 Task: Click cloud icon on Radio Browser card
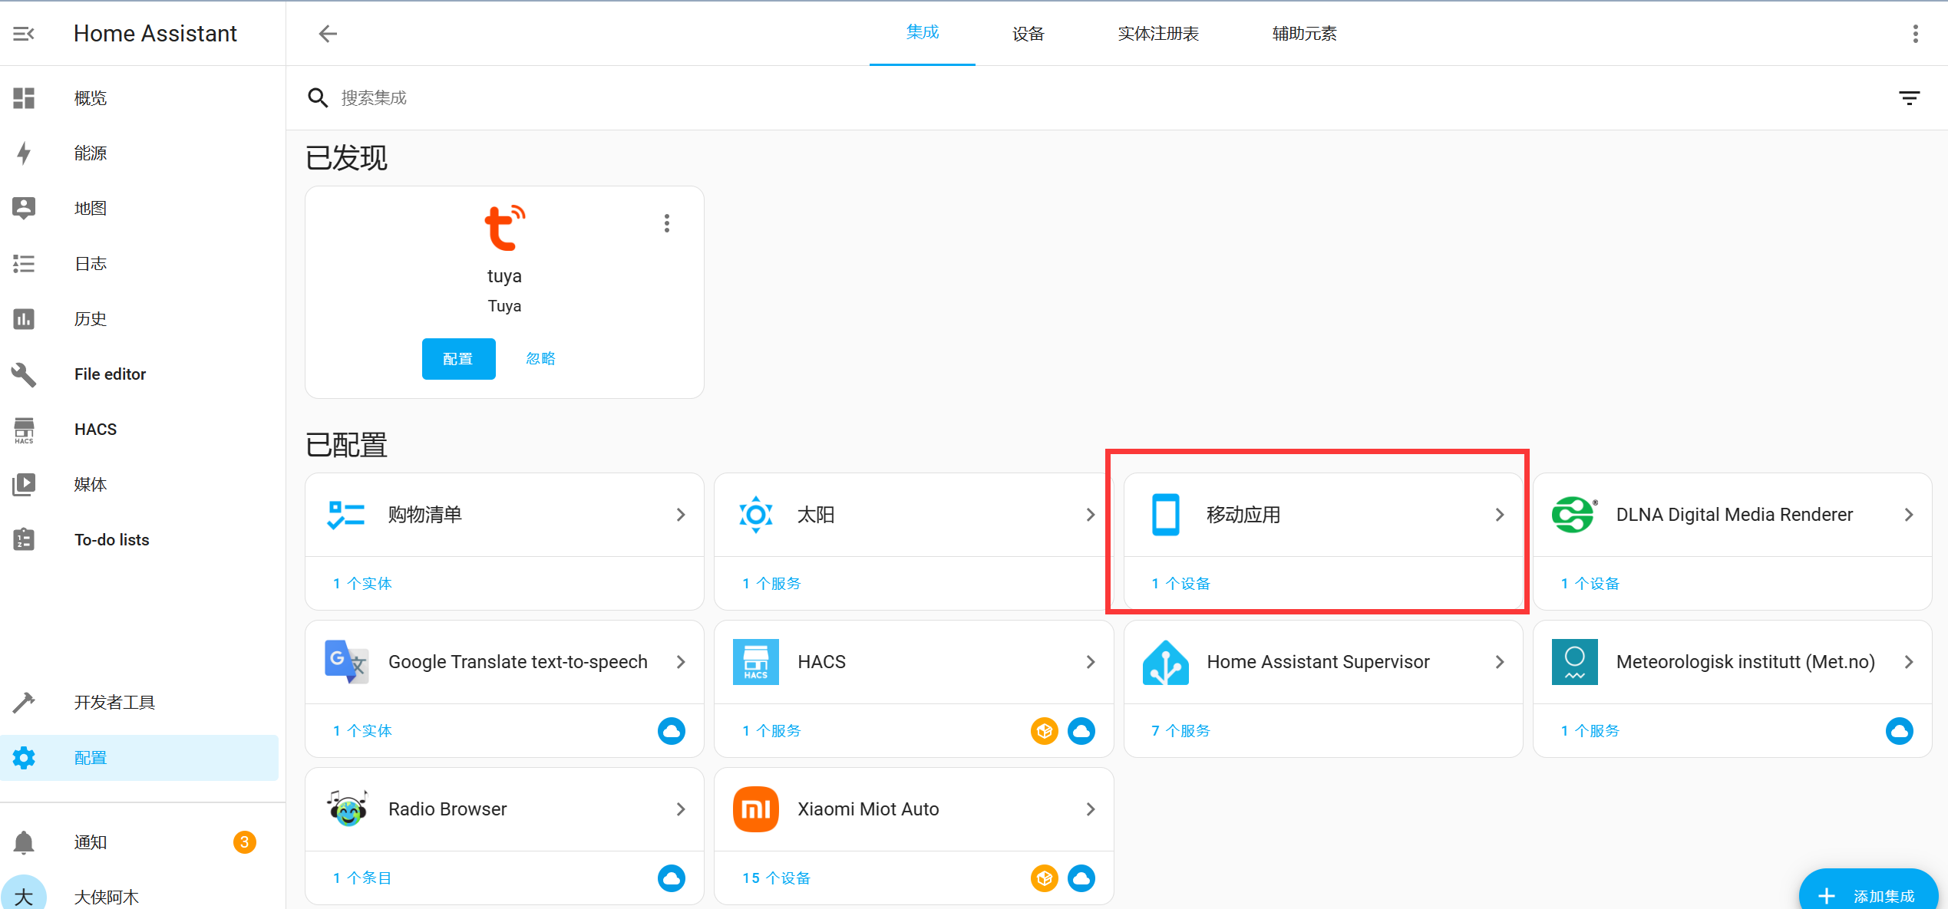(672, 878)
